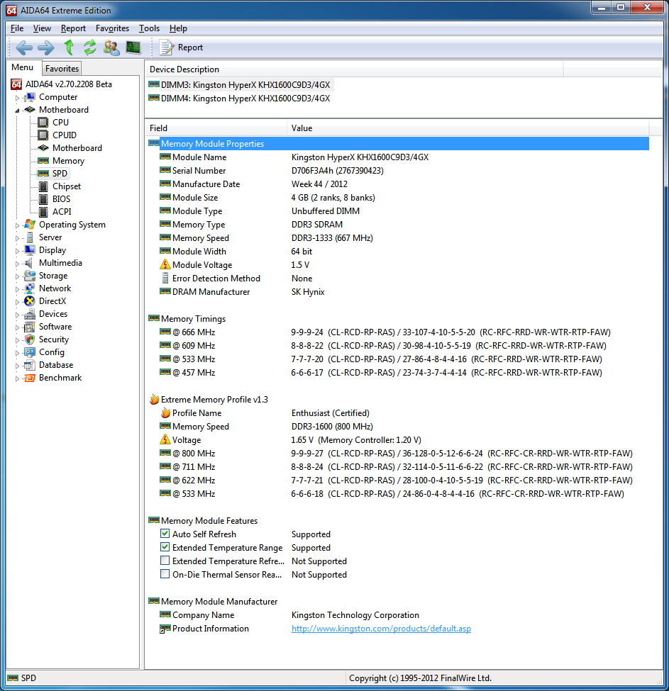Screen dimensions: 669x691
Task: Toggle Extended Temperature Refresh checkbox
Action: point(165,561)
